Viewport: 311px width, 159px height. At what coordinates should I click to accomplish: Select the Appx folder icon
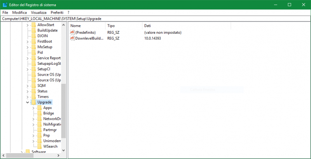(40, 108)
